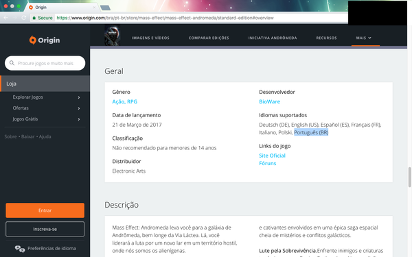412x257 pixels.
Task: Click the search magnifier icon
Action: pyautogui.click(x=12, y=63)
